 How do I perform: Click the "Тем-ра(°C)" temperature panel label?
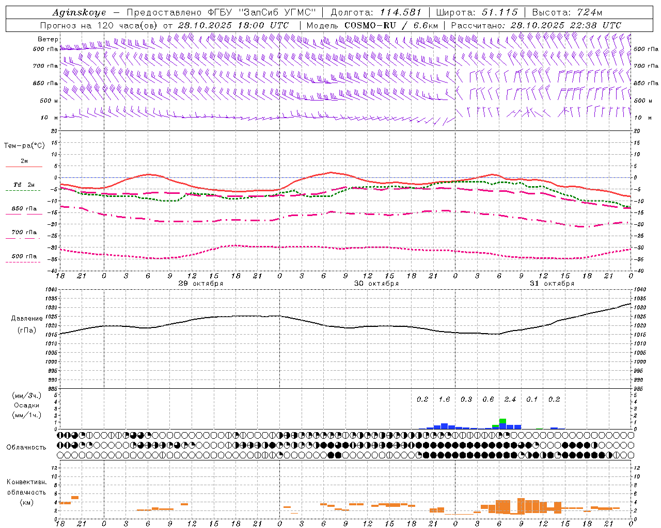point(24,146)
